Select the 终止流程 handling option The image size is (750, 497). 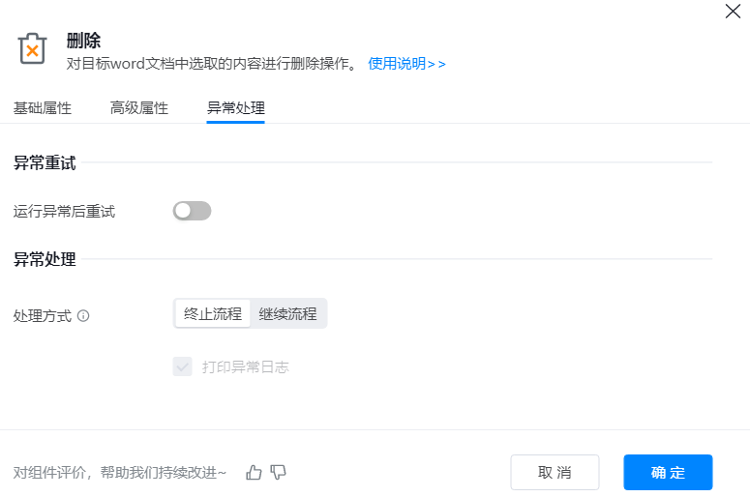click(213, 314)
